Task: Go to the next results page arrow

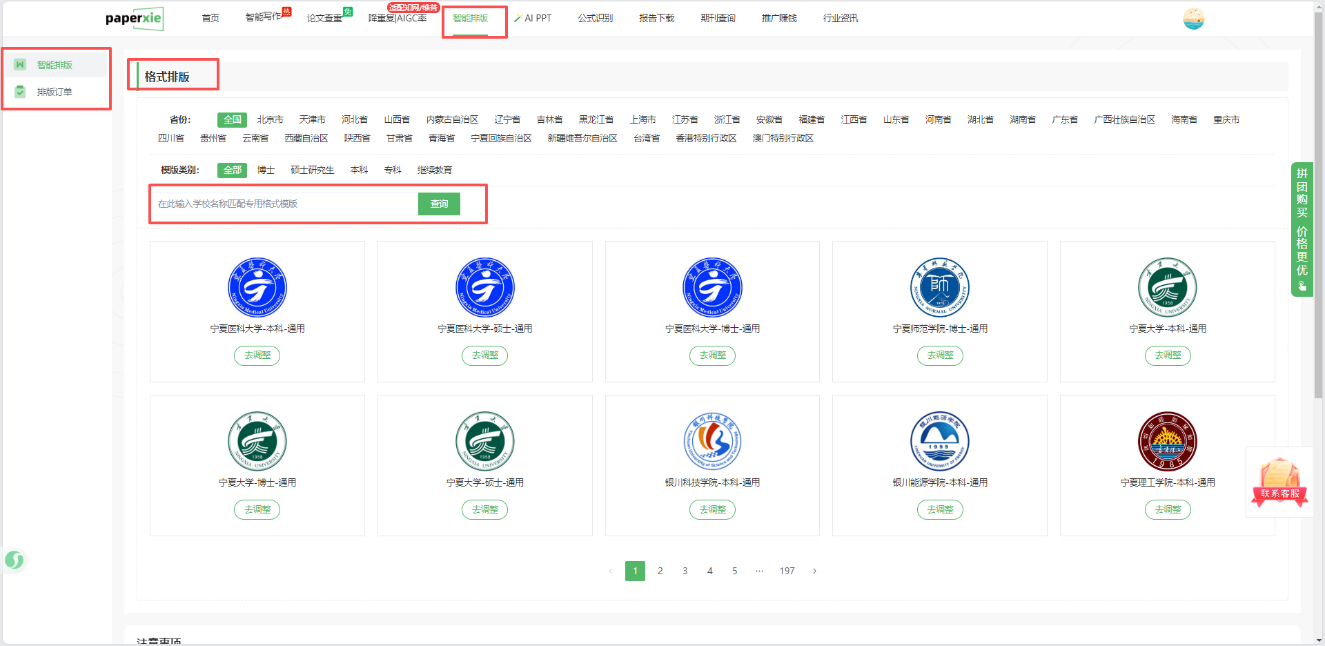Action: tap(814, 571)
